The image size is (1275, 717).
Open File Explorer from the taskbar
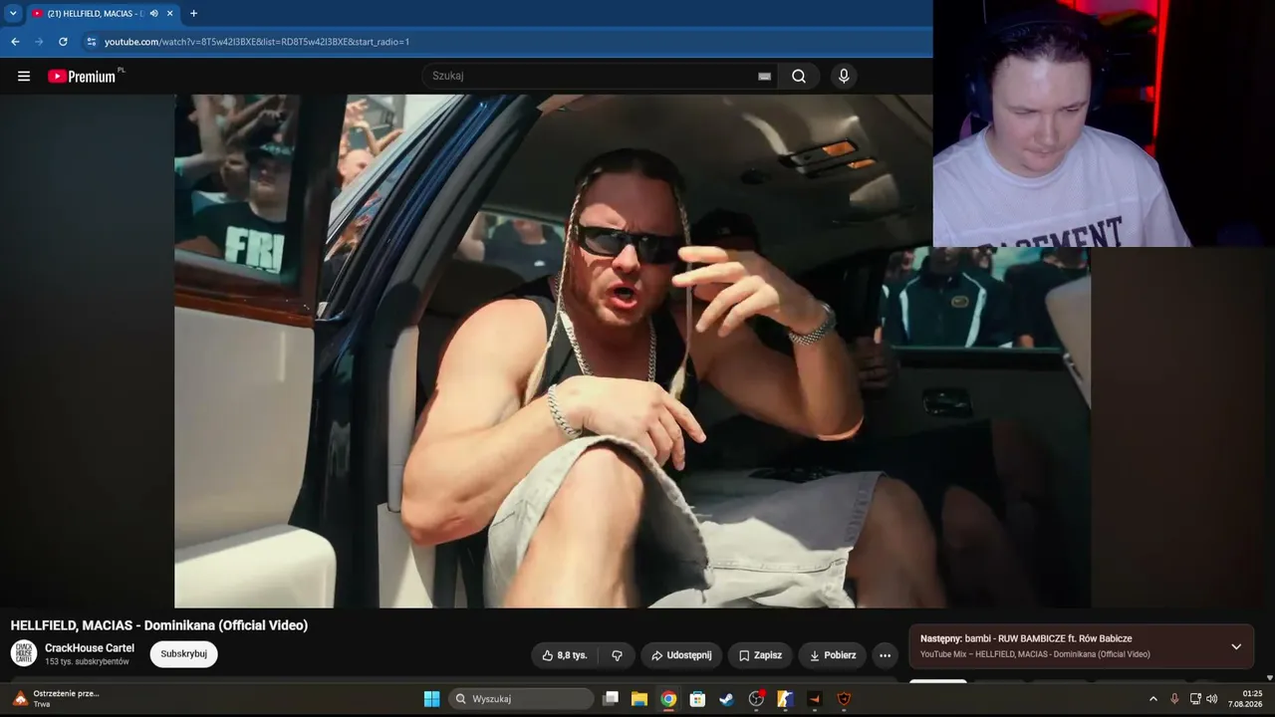pos(639,699)
